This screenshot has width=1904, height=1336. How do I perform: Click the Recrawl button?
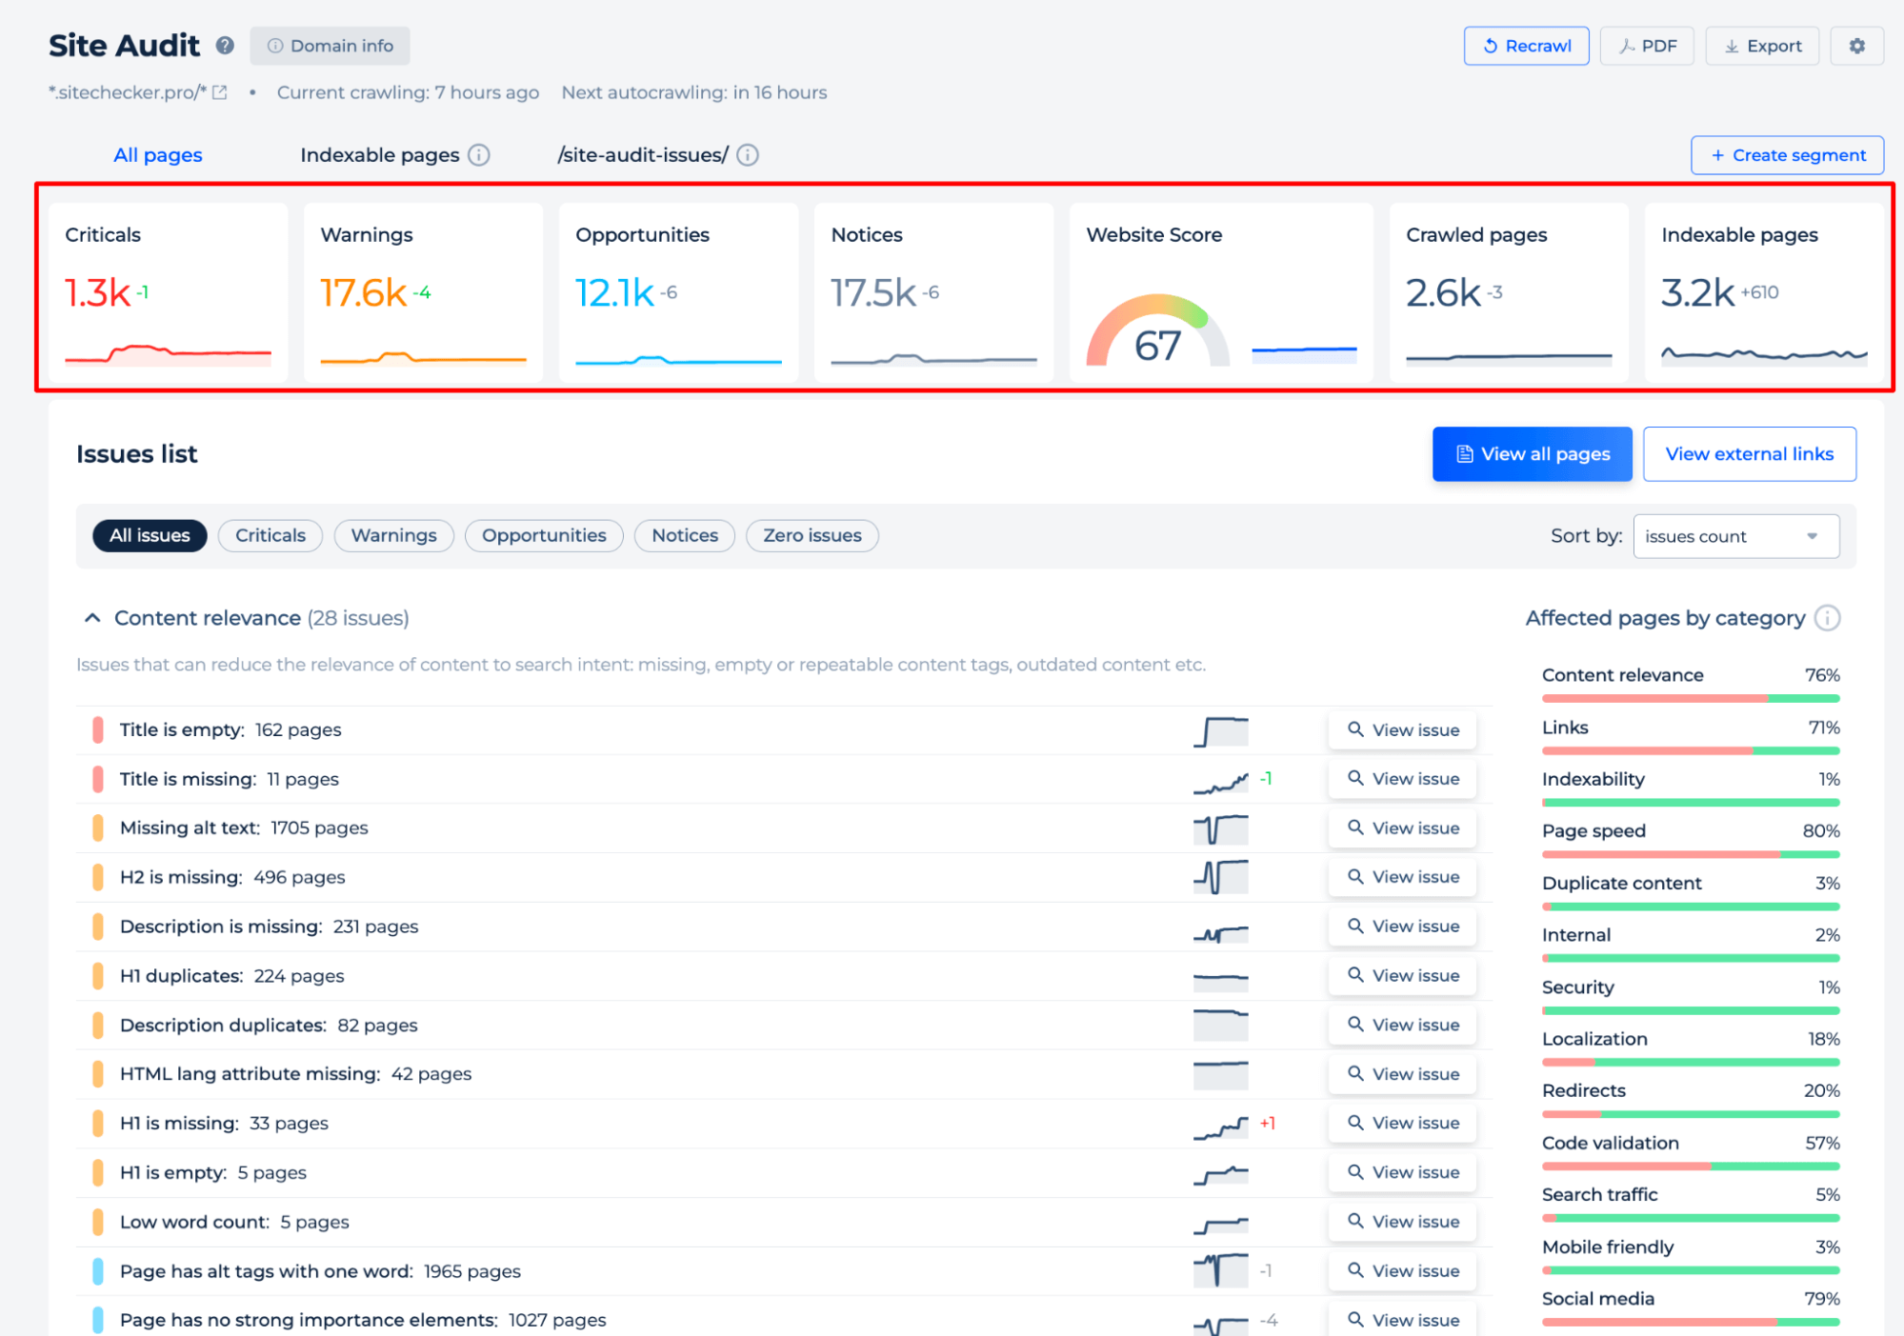pyautogui.click(x=1526, y=46)
